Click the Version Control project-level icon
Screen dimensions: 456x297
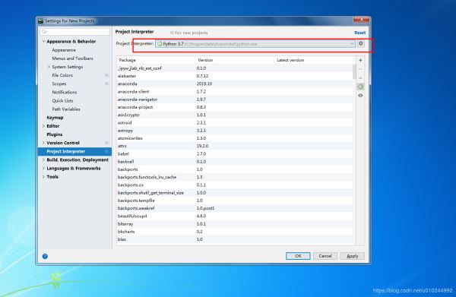click(x=106, y=143)
